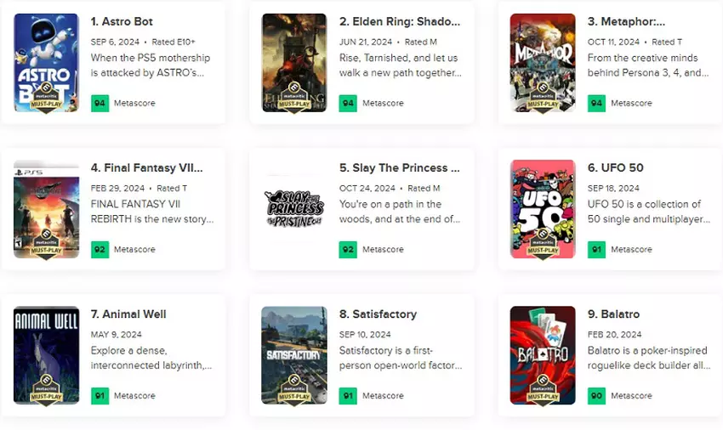Click the Astro Bot 94 Metascore badge
Image resolution: width=723 pixels, height=430 pixels.
tap(100, 103)
